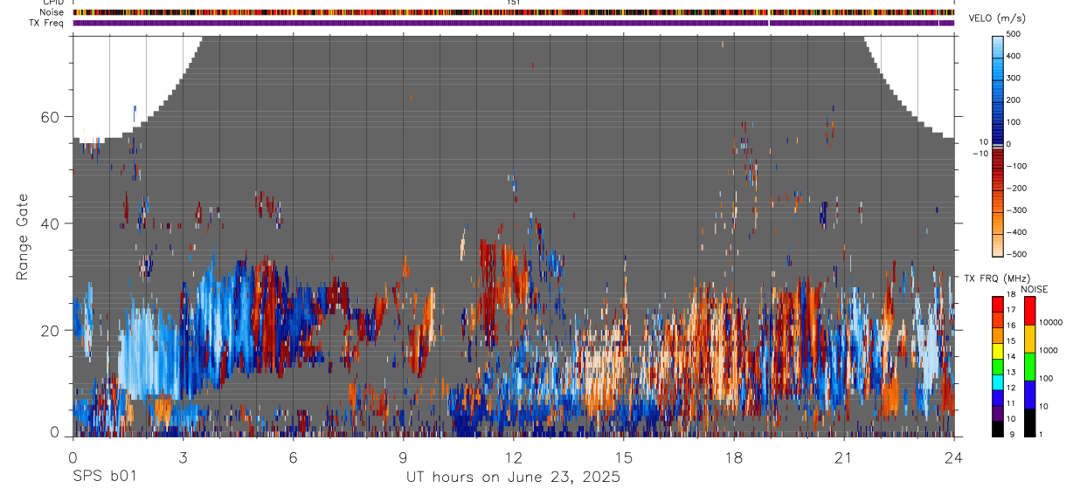Click the NOISE color scale bar
The image size is (1073, 495).
pyautogui.click(x=1028, y=366)
